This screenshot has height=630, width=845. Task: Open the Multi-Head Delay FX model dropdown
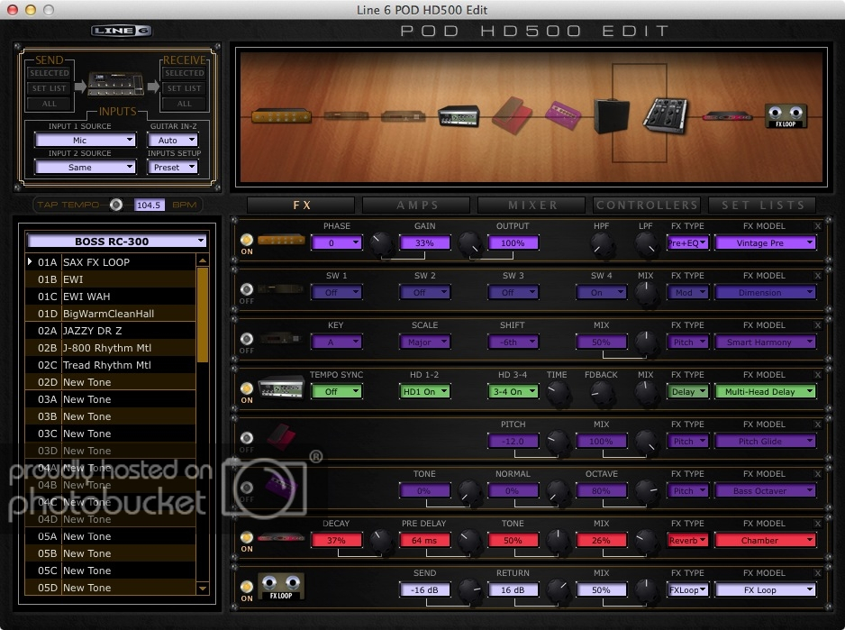tap(765, 391)
